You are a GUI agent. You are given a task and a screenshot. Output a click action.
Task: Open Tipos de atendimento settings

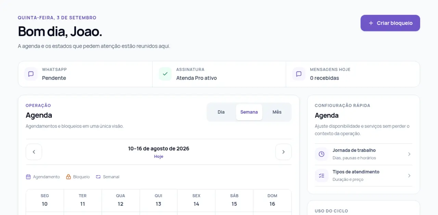coord(363,175)
